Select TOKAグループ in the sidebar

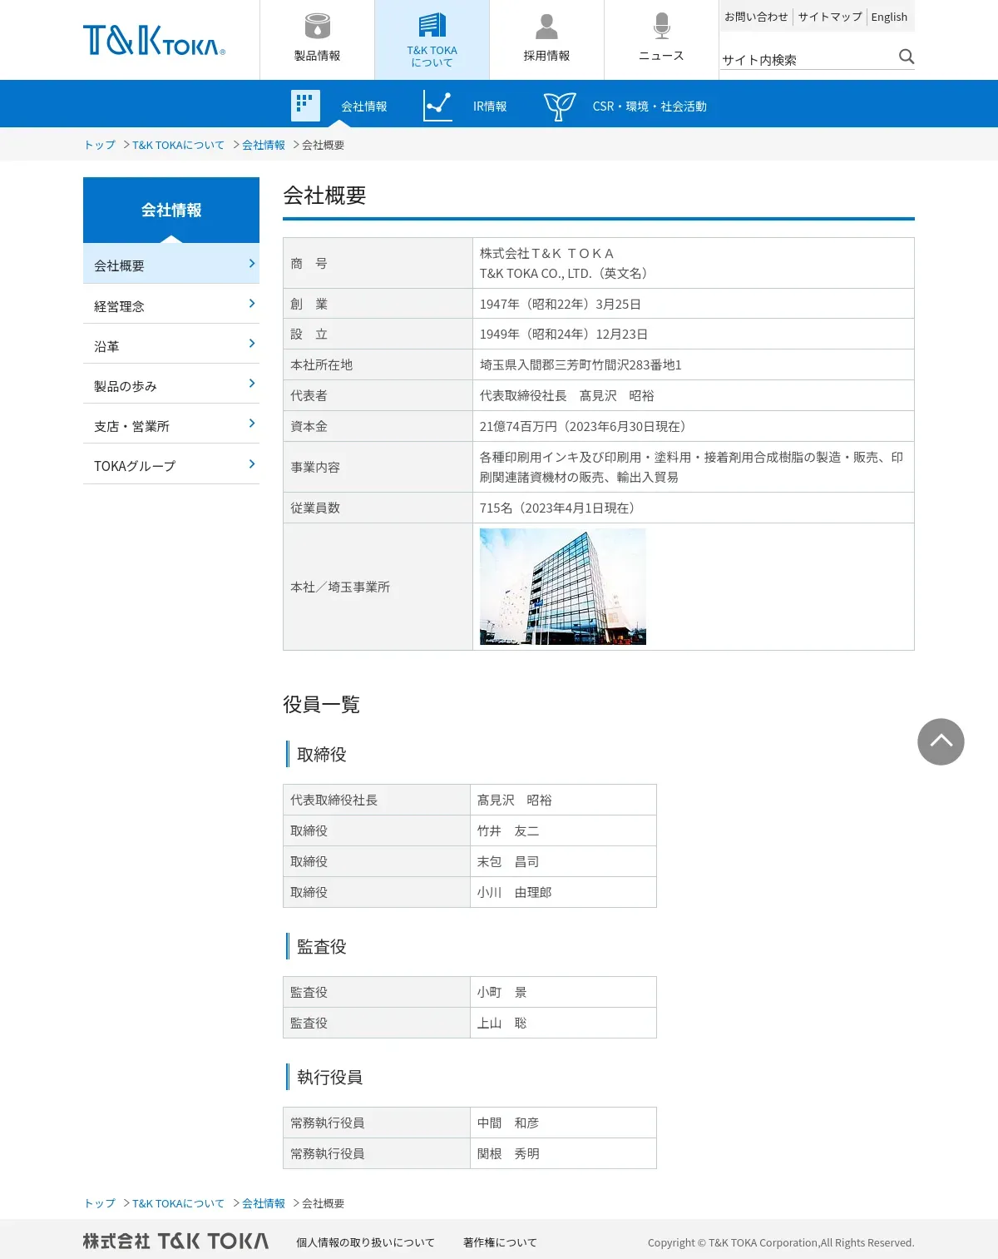(171, 464)
